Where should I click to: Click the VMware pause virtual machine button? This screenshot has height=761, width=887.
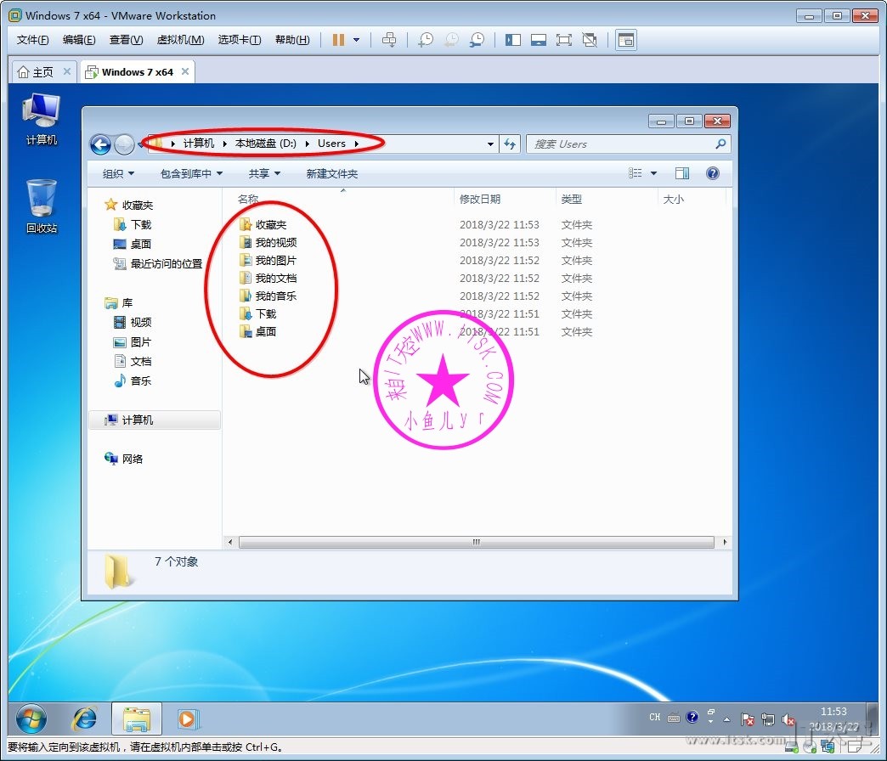click(x=338, y=40)
